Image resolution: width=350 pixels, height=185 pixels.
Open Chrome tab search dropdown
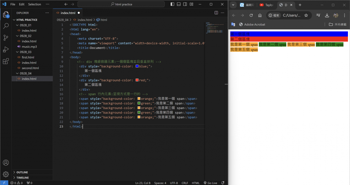tap(233, 5)
